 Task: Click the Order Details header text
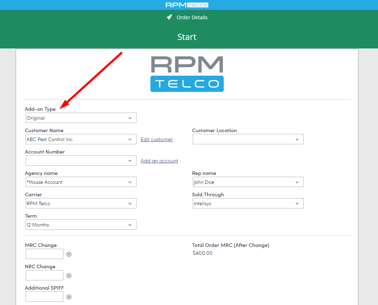192,17
